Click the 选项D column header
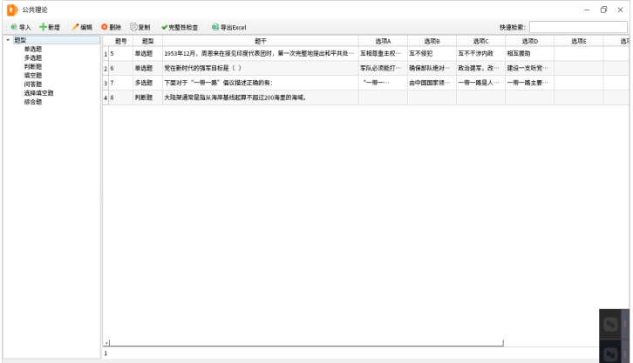Screen dimensions: 633x363 click(529, 41)
